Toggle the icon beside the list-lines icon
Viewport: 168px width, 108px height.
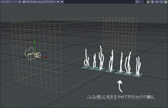tap(142, 2)
